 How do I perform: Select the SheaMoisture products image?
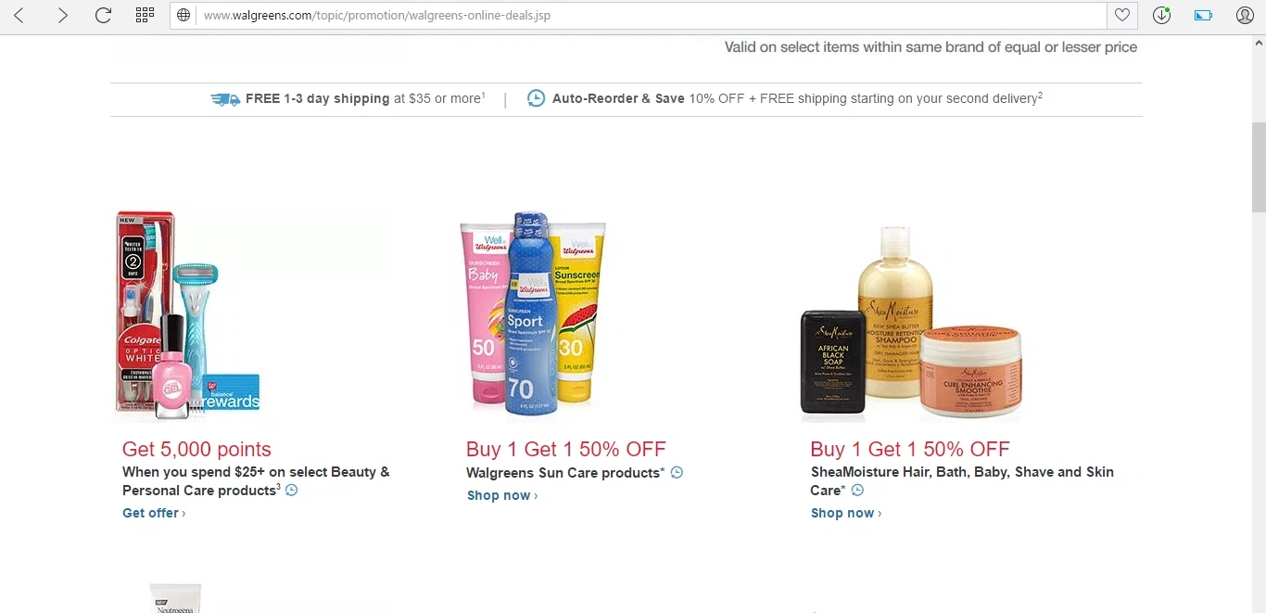[x=911, y=324]
